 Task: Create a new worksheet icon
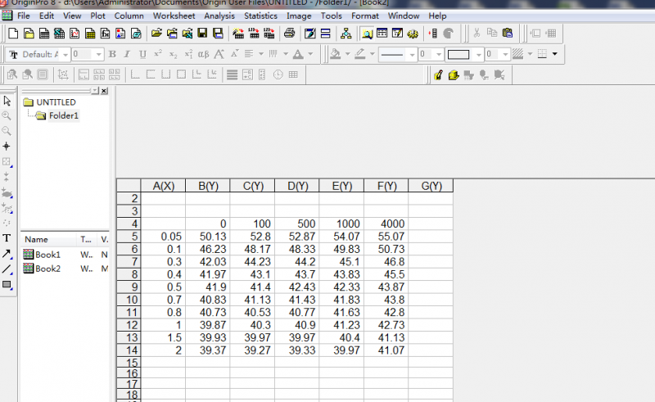click(x=44, y=34)
